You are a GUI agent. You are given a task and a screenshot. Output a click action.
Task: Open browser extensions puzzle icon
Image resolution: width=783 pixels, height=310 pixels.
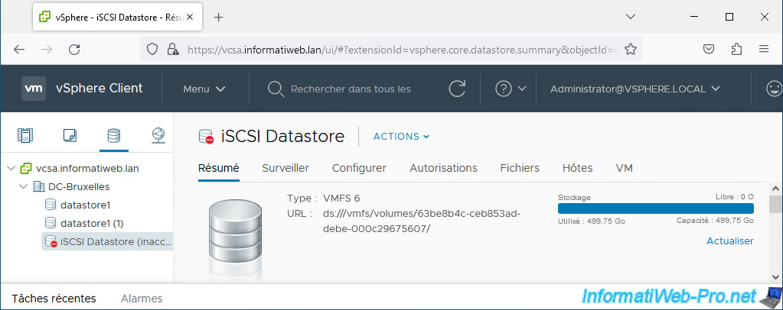(x=736, y=49)
